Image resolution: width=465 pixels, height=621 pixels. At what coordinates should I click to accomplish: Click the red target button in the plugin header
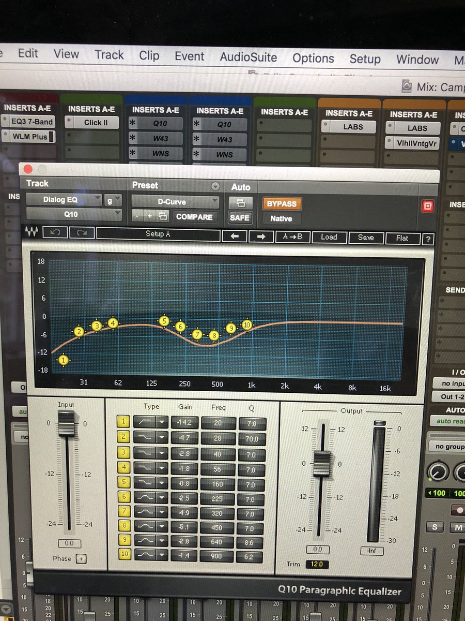tap(427, 206)
